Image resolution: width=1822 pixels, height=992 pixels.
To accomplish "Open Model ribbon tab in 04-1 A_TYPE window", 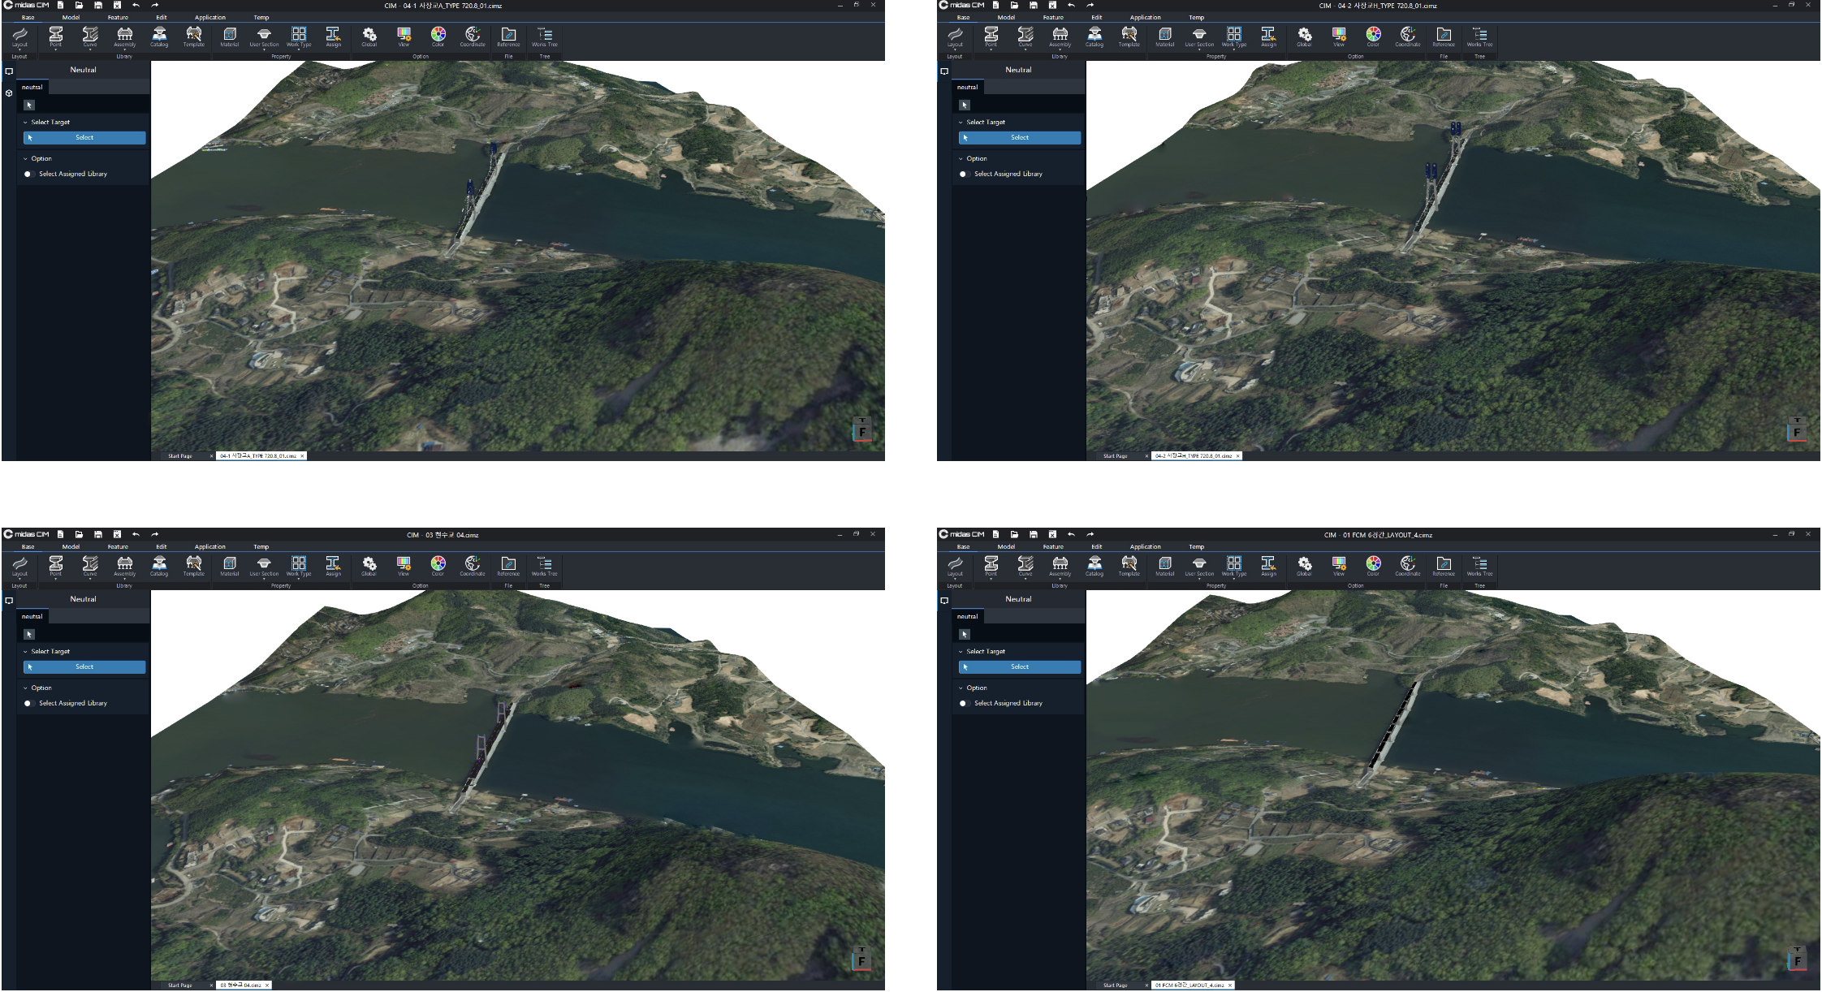I will click(x=71, y=17).
